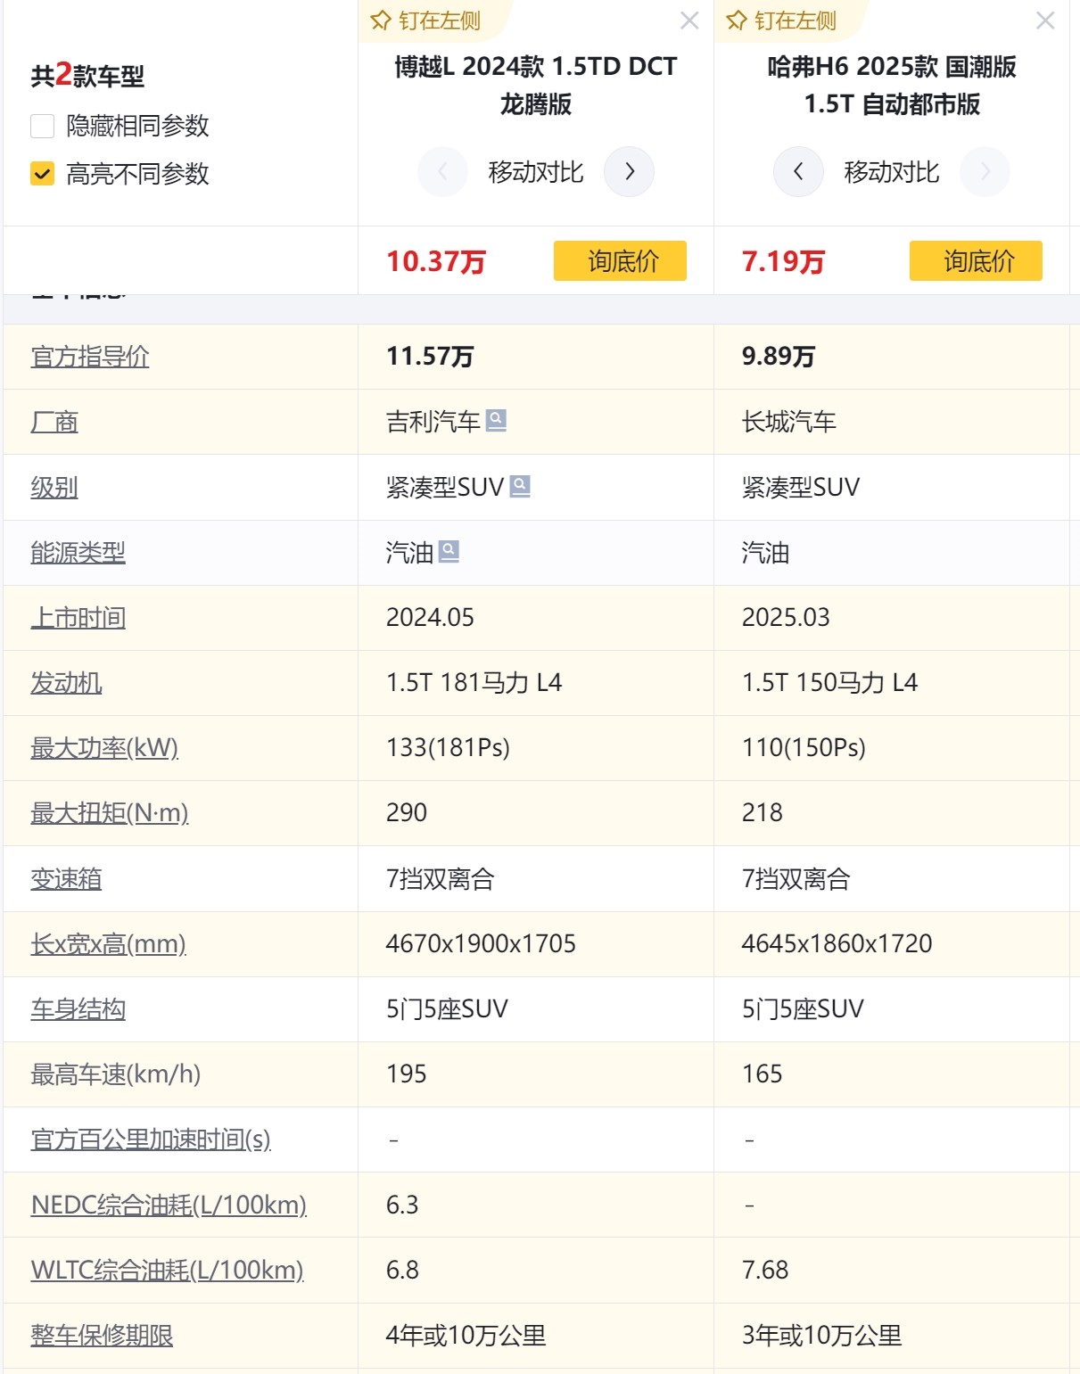Click 最高车速(km/h) row label
This screenshot has height=1374, width=1080.
pos(116,1074)
